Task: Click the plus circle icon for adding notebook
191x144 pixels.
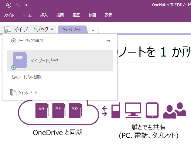Action: pyautogui.click(x=14, y=41)
